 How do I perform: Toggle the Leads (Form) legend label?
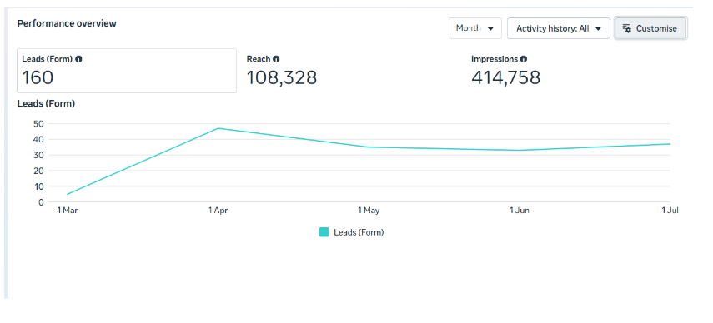click(359, 232)
